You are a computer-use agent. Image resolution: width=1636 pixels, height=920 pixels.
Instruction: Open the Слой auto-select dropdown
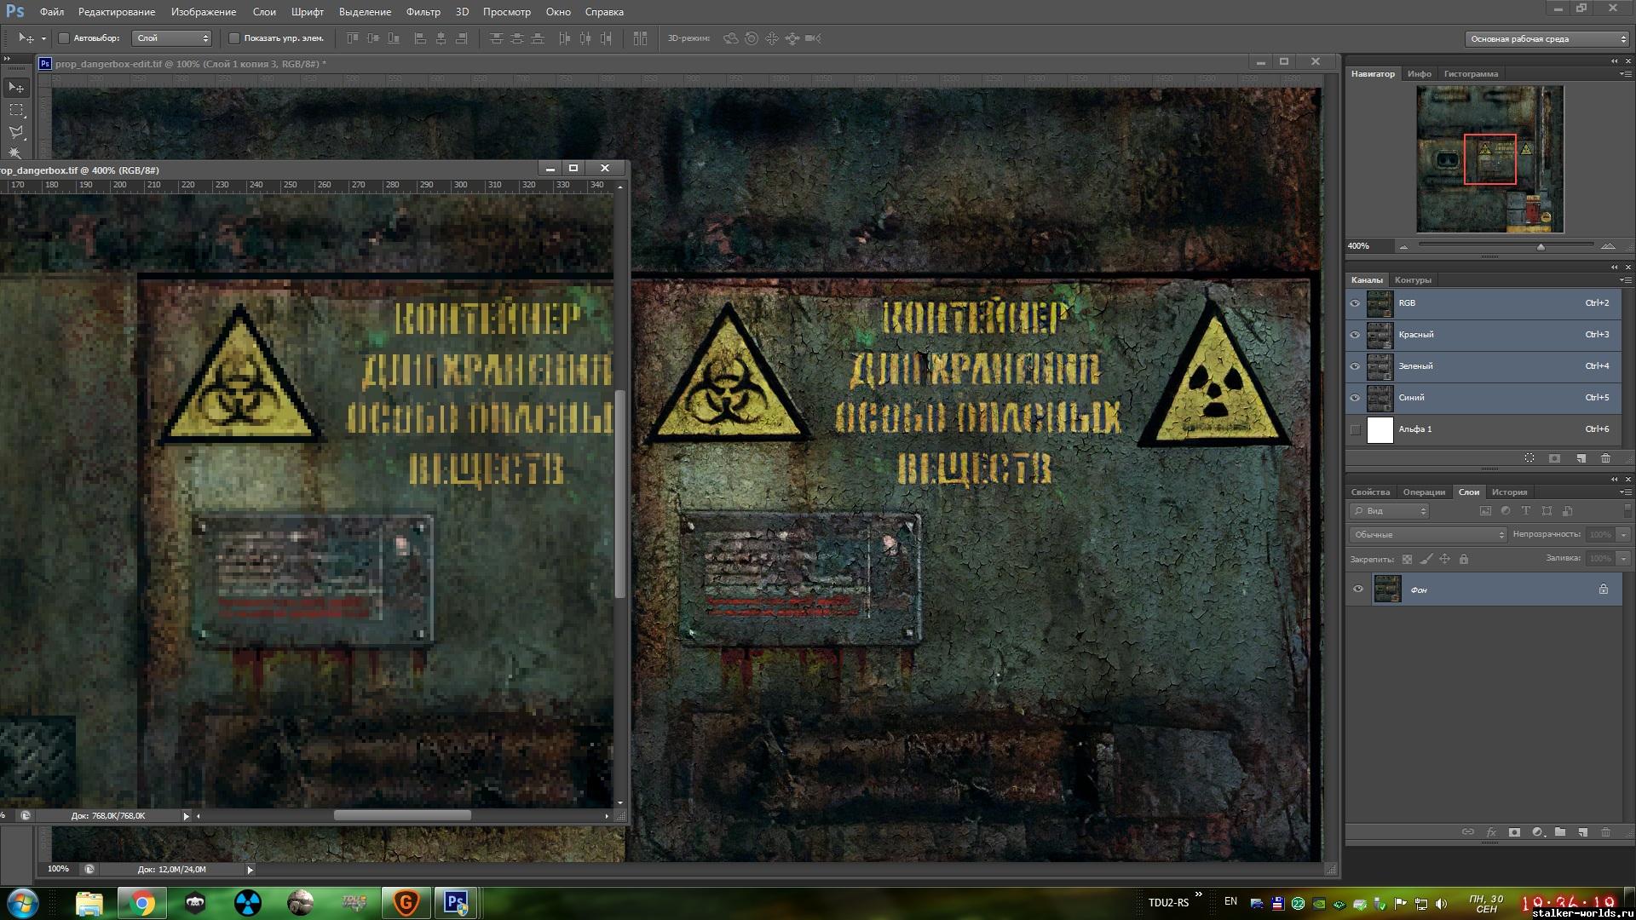[172, 38]
